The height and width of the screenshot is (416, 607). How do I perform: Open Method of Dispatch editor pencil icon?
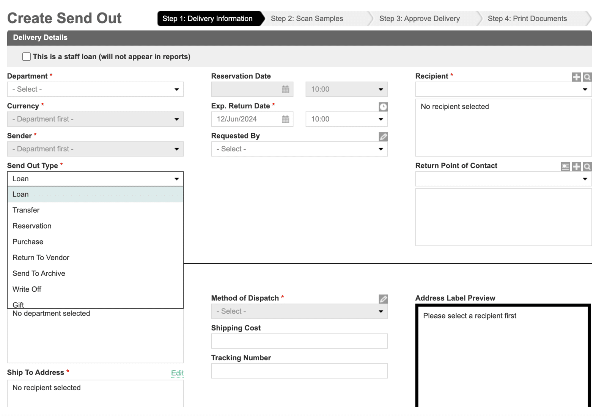click(384, 299)
